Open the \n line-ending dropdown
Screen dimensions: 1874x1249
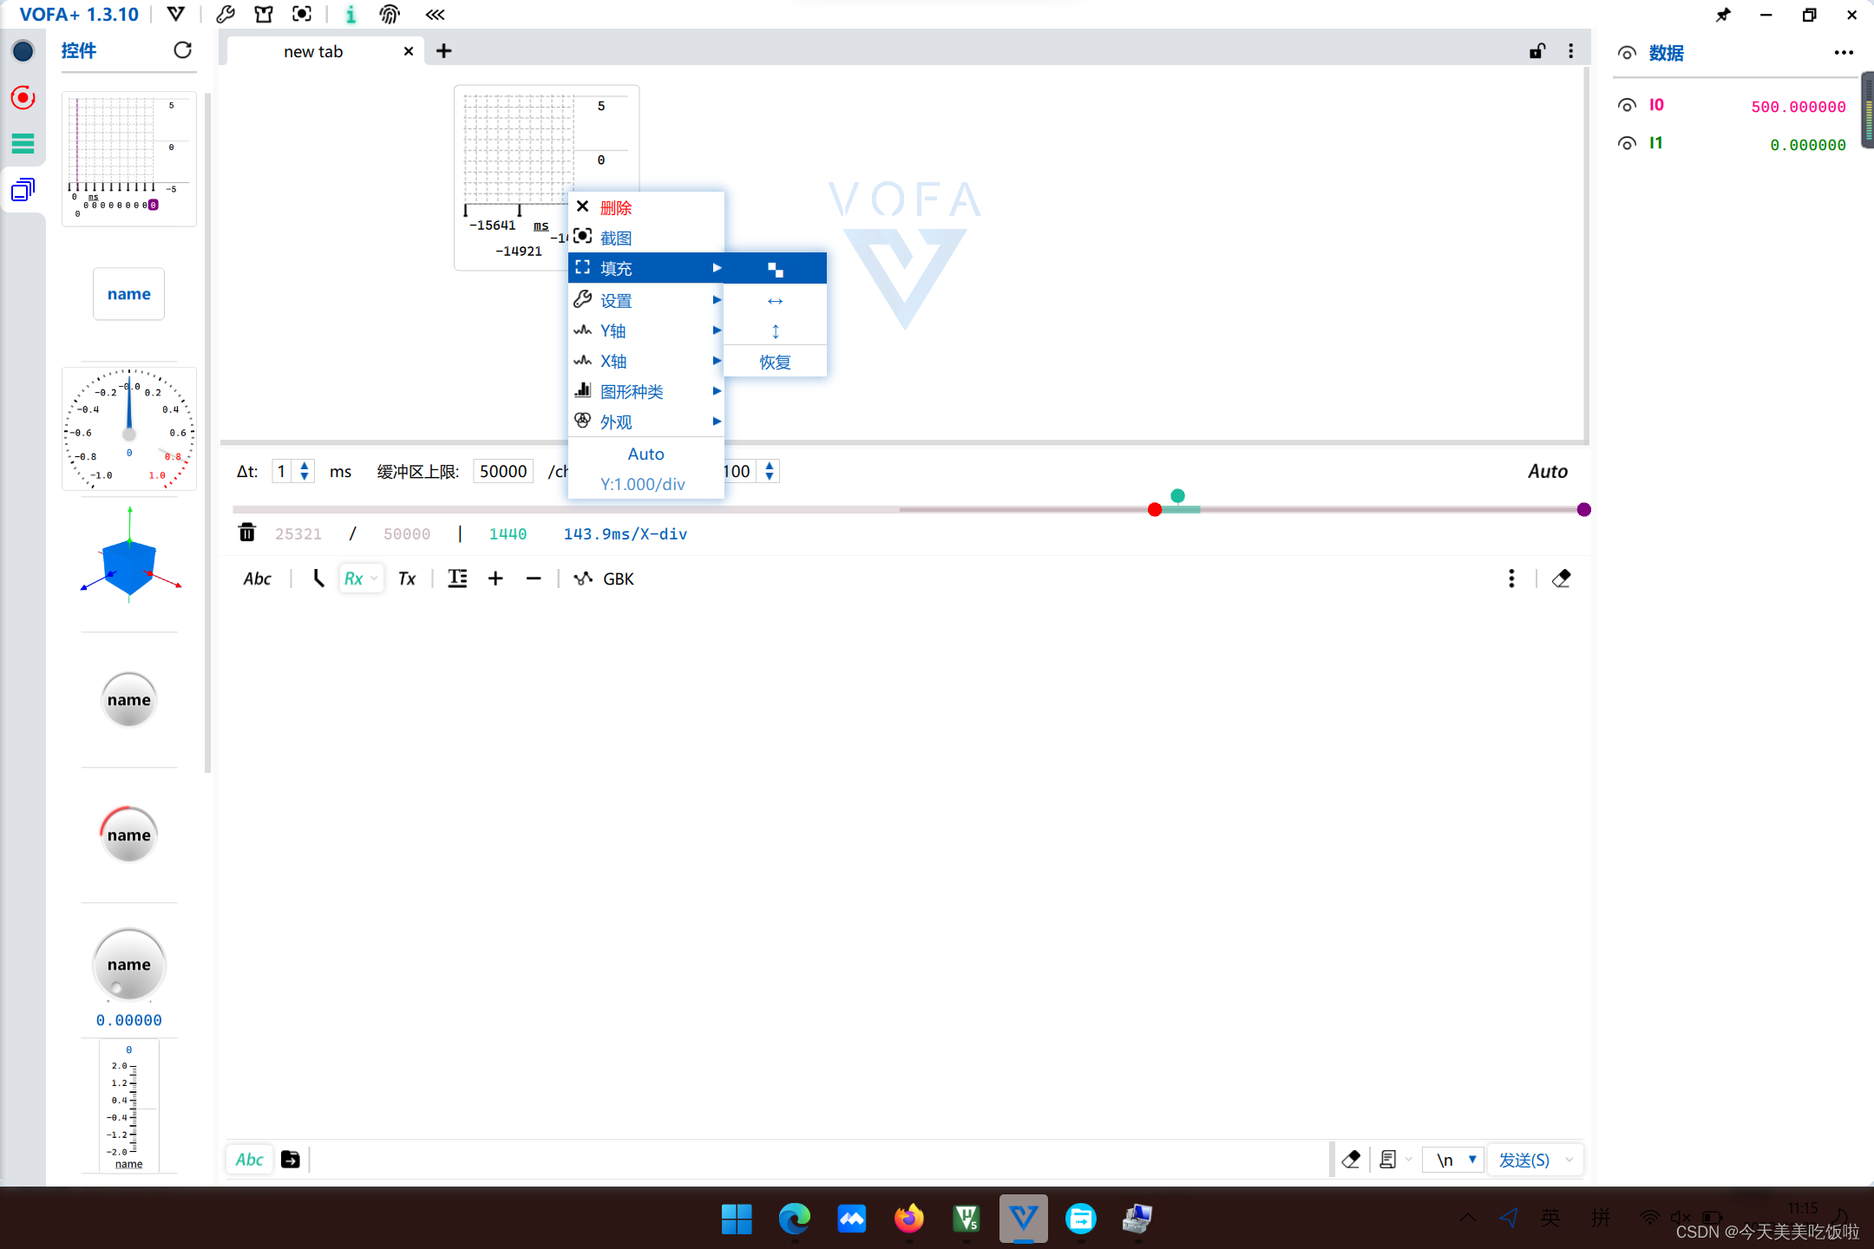point(1472,1159)
